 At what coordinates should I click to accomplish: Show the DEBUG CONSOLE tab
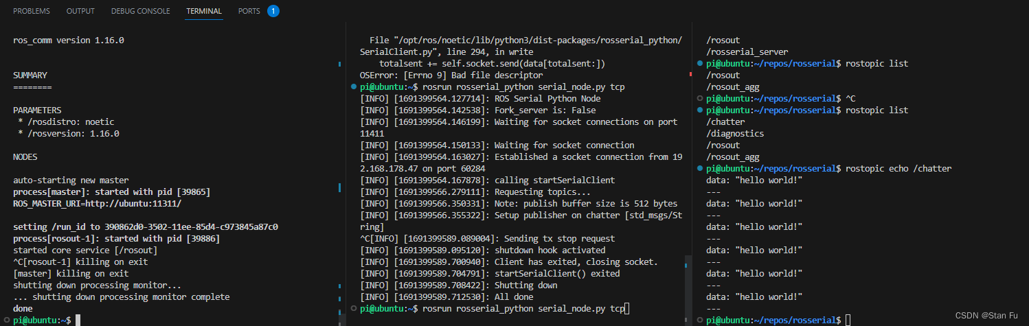[x=141, y=12]
